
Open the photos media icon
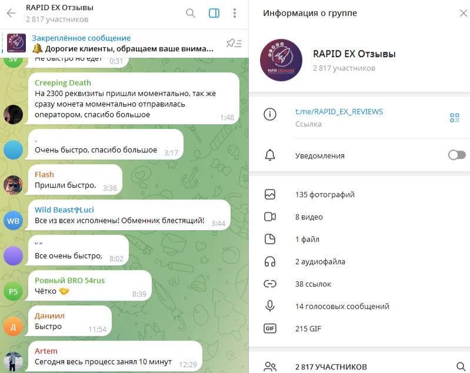(x=270, y=194)
